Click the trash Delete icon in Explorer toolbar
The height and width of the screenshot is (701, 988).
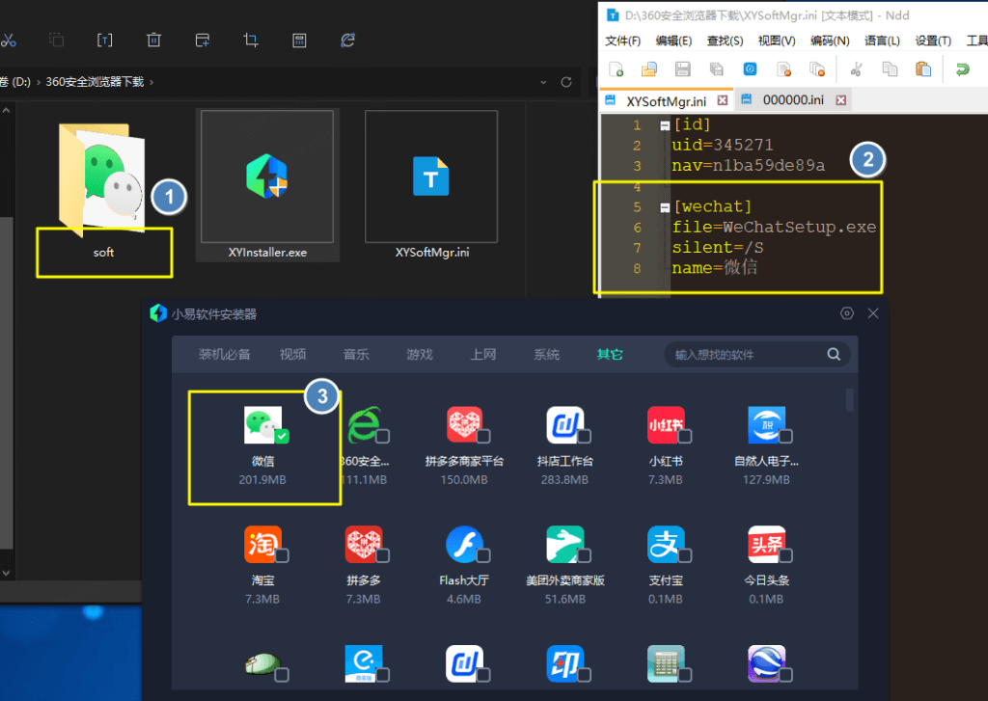[153, 40]
